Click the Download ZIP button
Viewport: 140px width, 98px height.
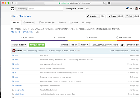[x=133, y=45]
